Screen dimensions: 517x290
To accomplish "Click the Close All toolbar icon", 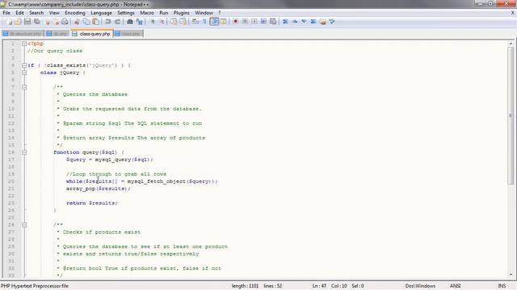I will coord(56,22).
